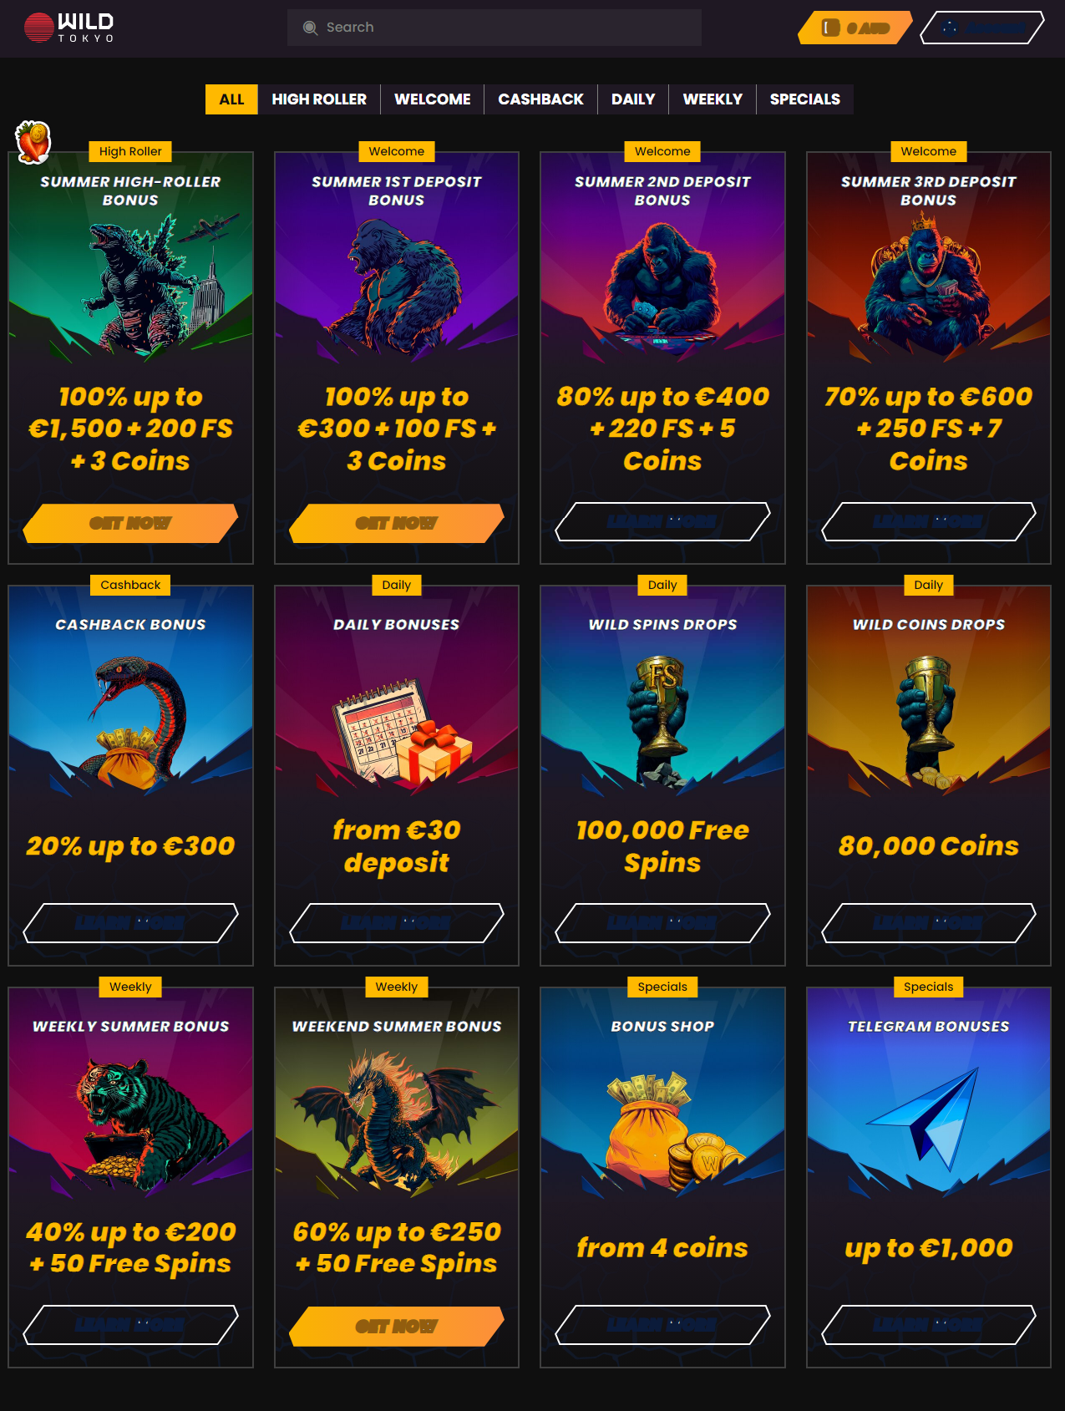Learn More on Bonus Shop card

pyautogui.click(x=662, y=1325)
